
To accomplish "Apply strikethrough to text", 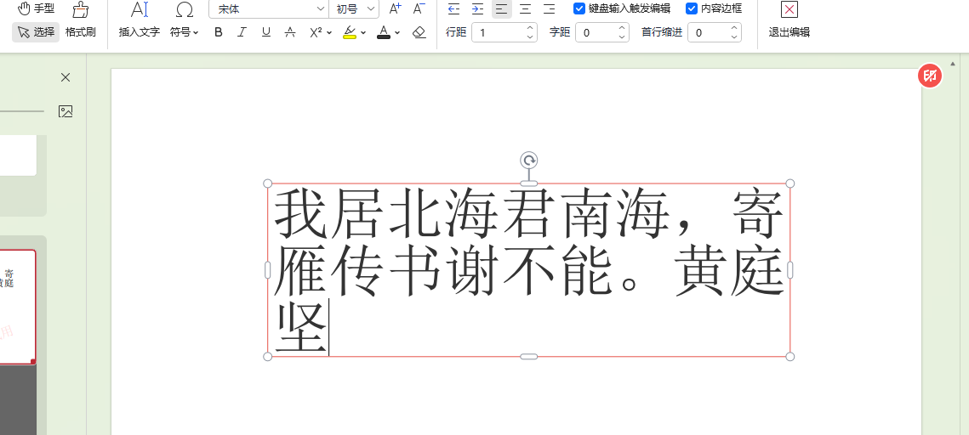I will coord(290,32).
